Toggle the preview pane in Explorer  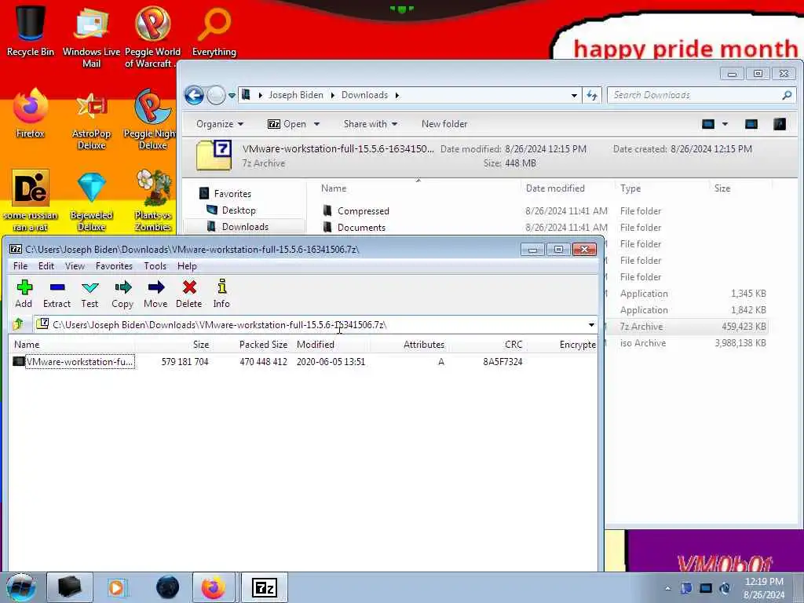(x=751, y=124)
